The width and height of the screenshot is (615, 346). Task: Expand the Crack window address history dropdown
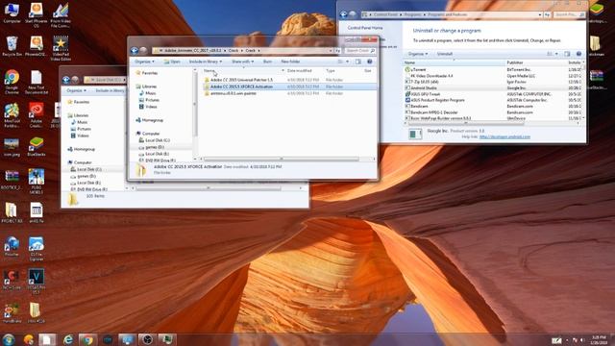(331, 51)
